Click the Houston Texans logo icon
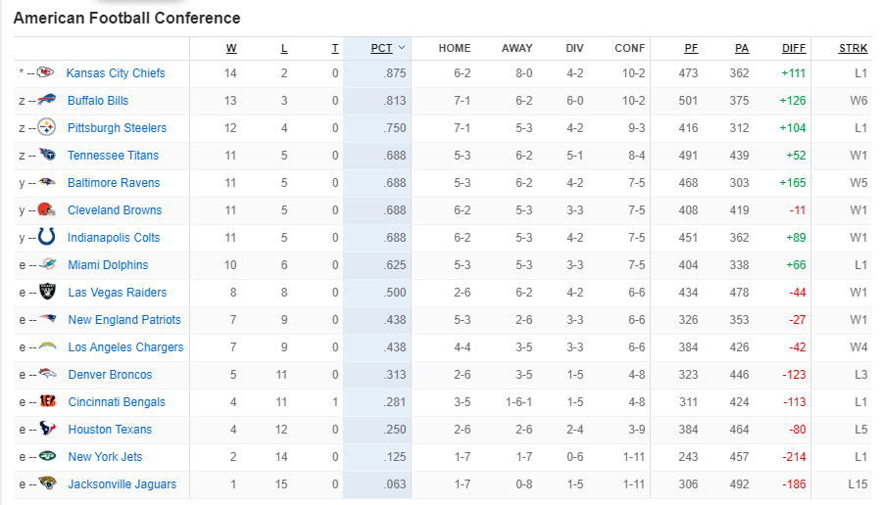Screen dimensions: 880x505 pyautogui.click(x=47, y=430)
